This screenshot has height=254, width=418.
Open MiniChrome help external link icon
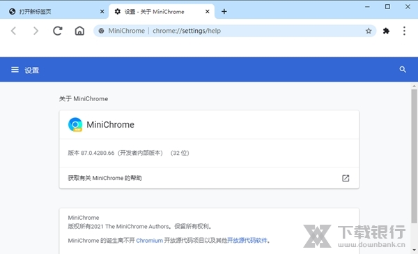click(346, 178)
